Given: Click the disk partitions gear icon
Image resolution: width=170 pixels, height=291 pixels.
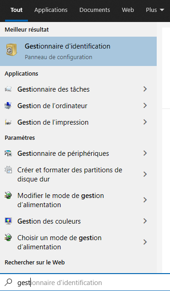Looking at the screenshot, I should [8, 170].
